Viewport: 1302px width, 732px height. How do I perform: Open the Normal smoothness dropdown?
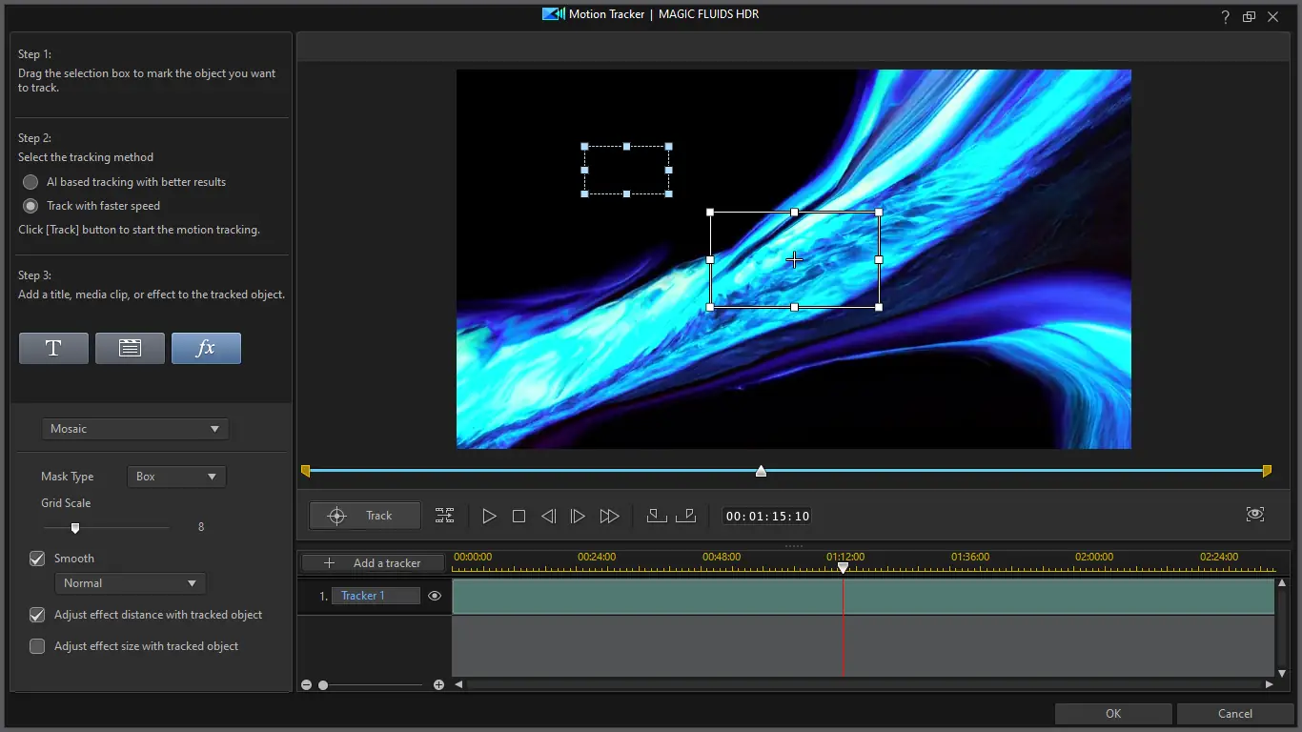point(131,583)
